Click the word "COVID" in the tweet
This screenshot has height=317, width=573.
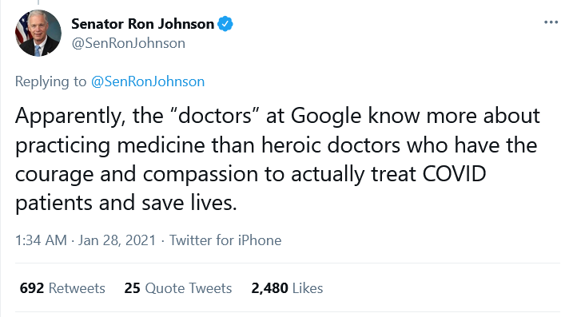[x=454, y=174]
